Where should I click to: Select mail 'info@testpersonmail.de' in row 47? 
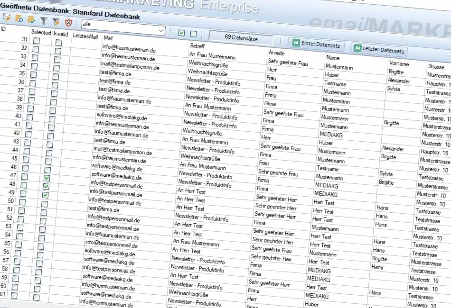pyautogui.click(x=116, y=185)
